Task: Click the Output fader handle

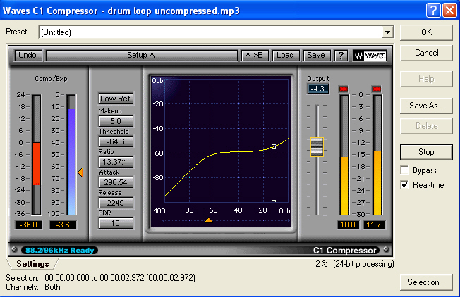Action: (x=317, y=147)
